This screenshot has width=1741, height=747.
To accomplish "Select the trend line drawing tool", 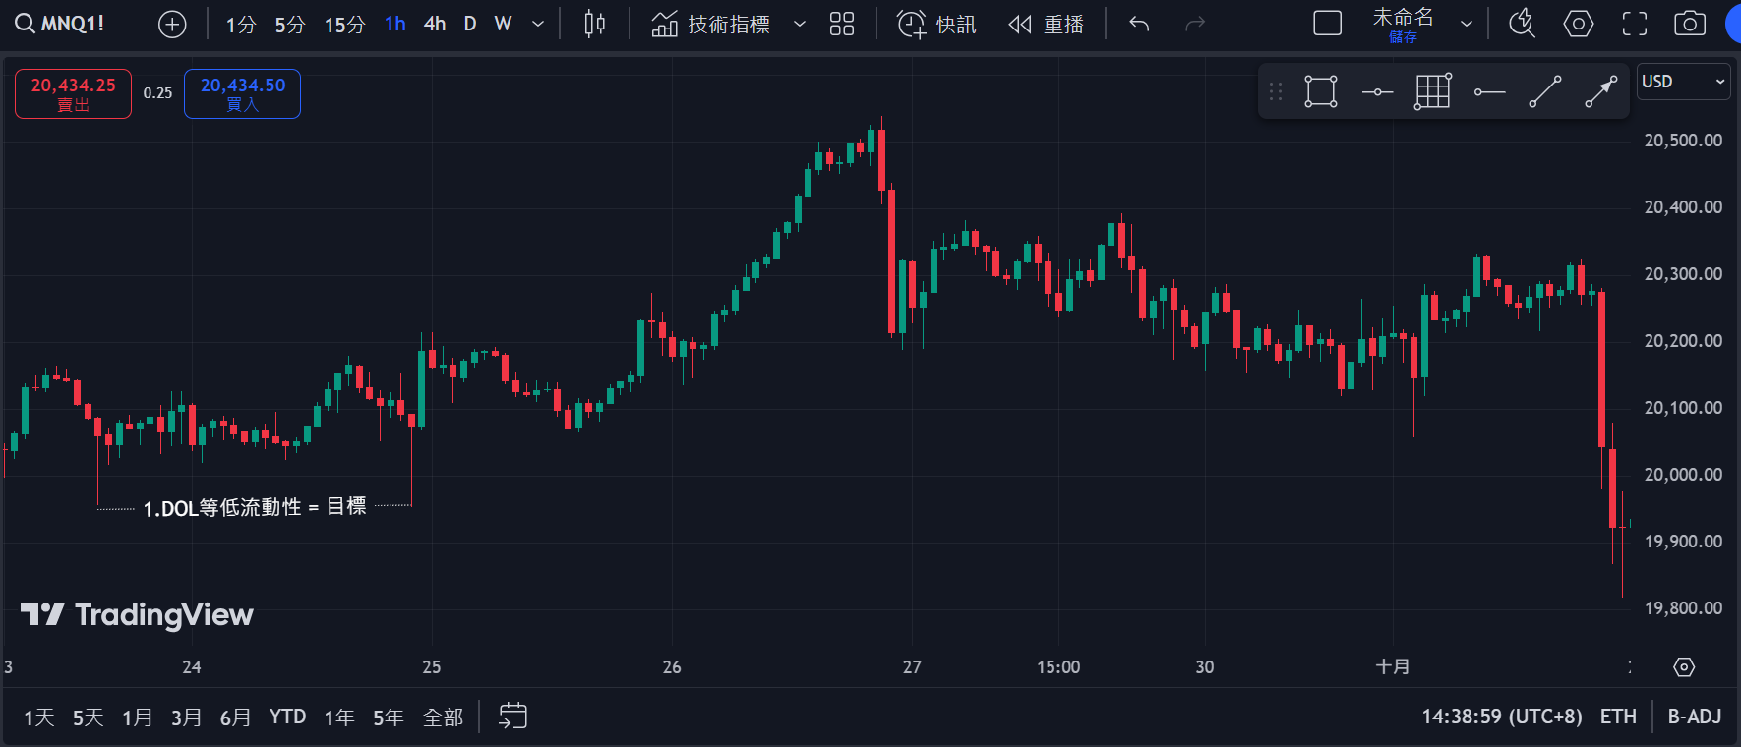I will point(1544,92).
